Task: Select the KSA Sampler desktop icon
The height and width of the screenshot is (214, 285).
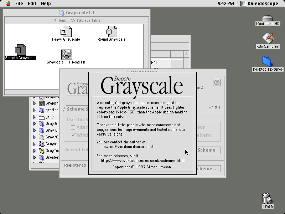Action: (268, 39)
